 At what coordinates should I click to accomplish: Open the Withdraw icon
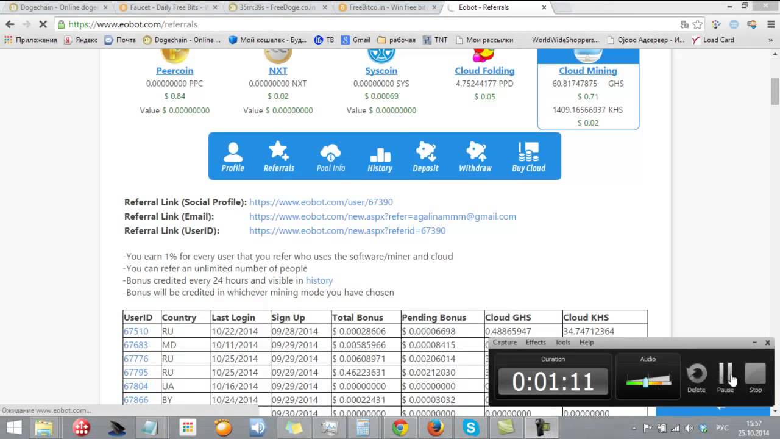tap(475, 157)
